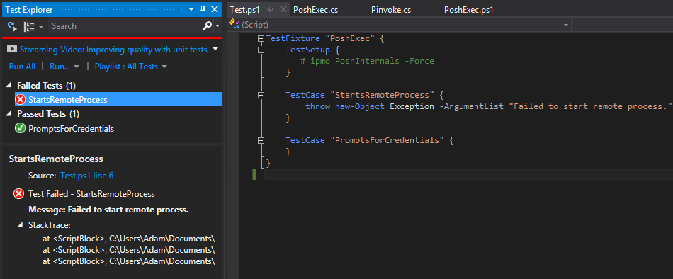
Task: Collapse the StackTrace section
Action: pyautogui.click(x=20, y=225)
